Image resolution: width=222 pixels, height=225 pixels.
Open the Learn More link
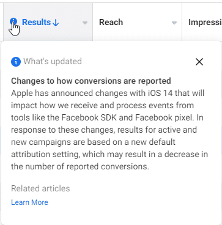[29, 202]
